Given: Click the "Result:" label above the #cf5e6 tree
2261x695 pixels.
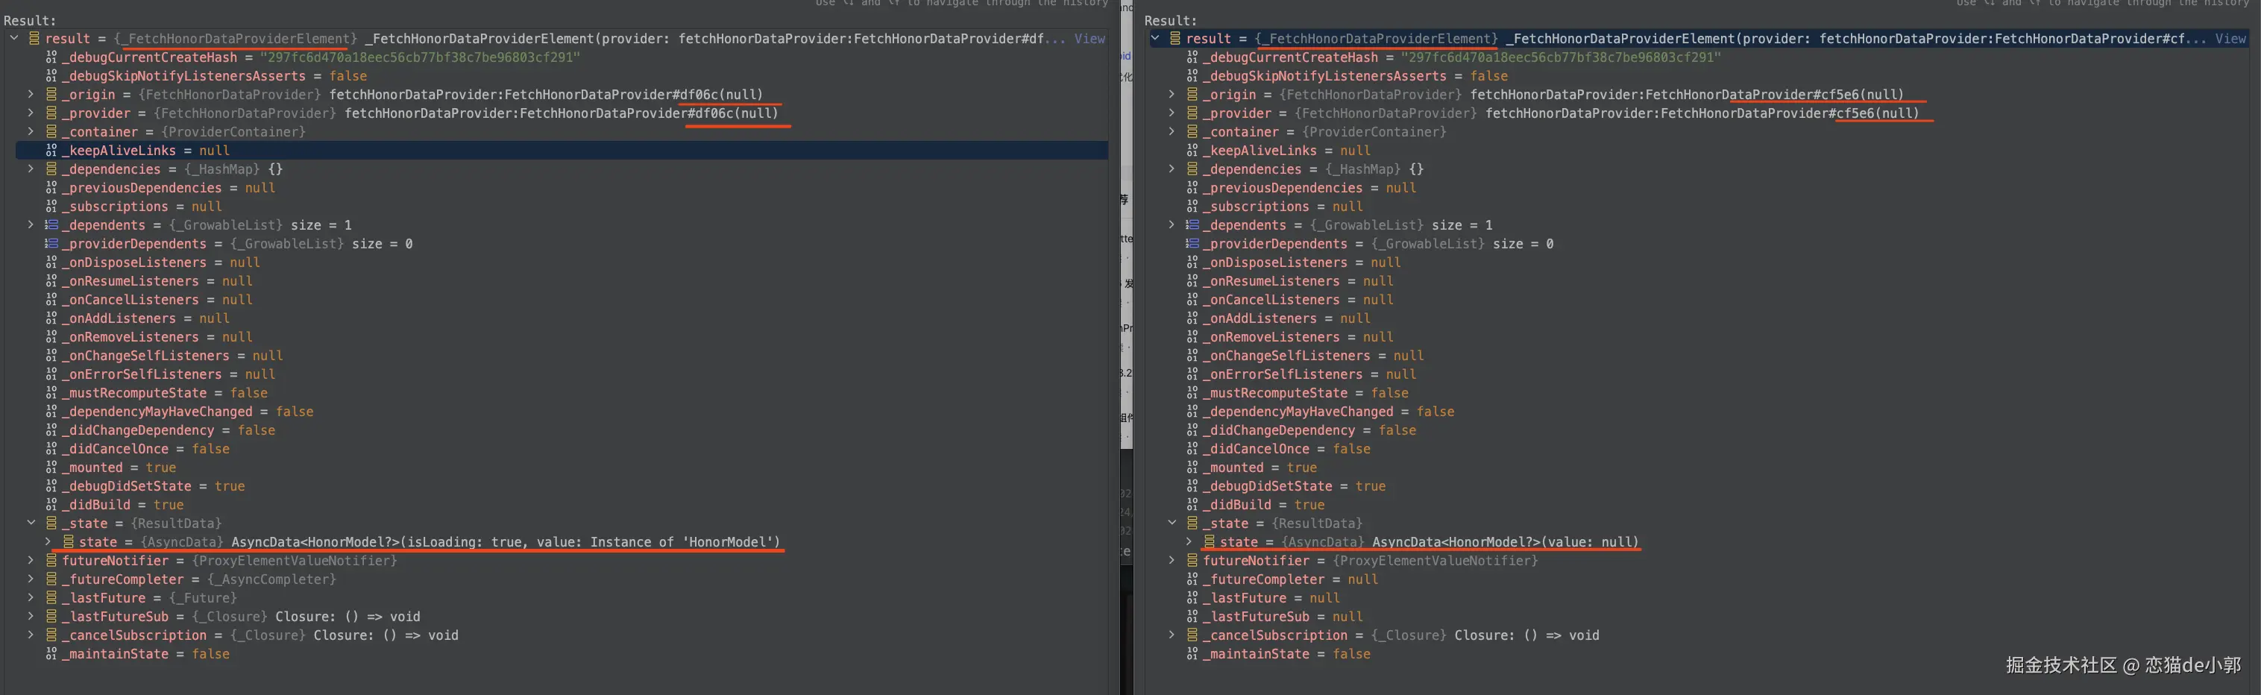Looking at the screenshot, I should pos(1171,20).
